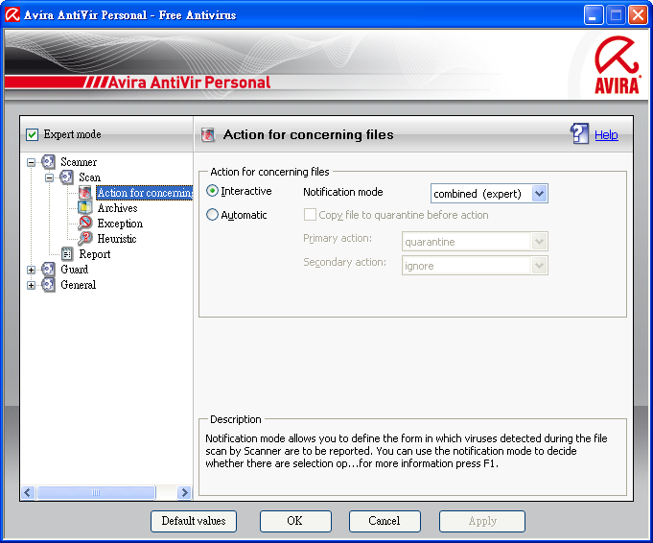
Task: Click the Default values button
Action: point(194,521)
